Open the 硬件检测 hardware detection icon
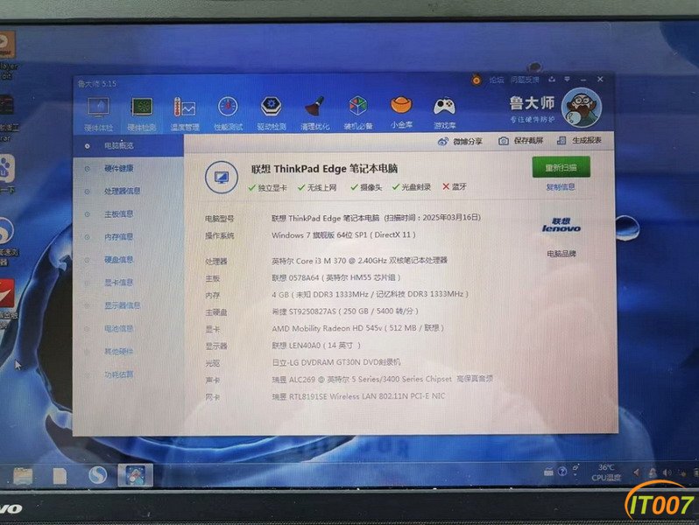The image size is (699, 525). 142,114
